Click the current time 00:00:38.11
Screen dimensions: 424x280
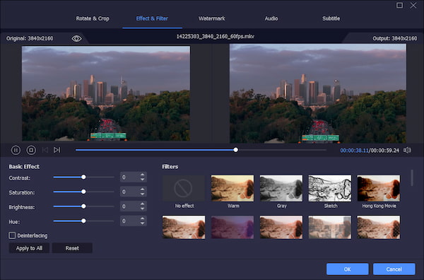354,151
